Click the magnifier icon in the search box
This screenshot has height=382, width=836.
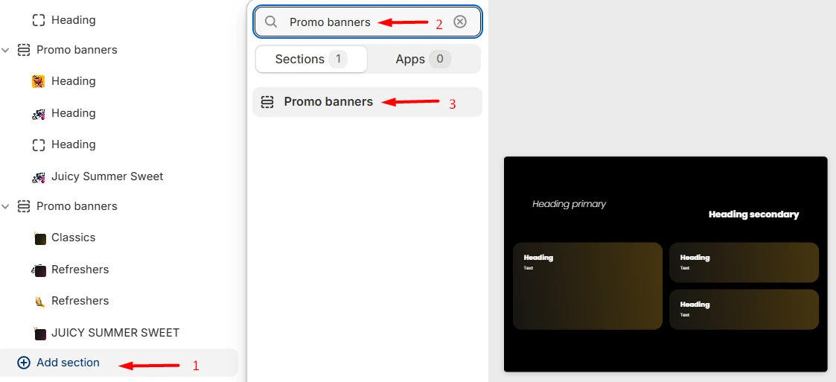point(272,22)
